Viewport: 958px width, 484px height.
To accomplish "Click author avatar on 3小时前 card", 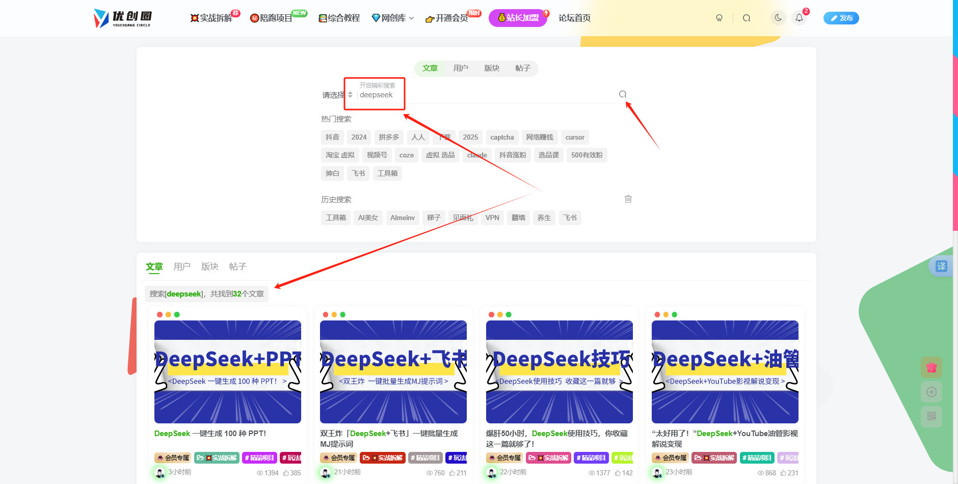I will coord(160,473).
